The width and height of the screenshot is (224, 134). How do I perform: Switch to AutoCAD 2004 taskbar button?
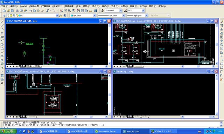(x=135, y=132)
